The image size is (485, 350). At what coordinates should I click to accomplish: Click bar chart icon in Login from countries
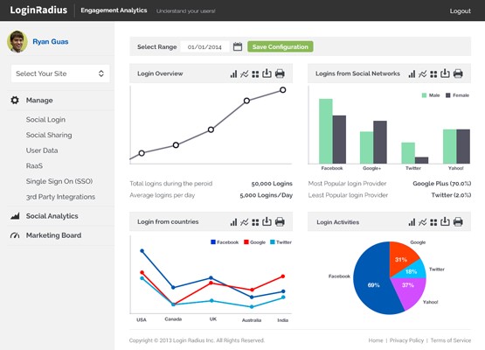click(234, 221)
